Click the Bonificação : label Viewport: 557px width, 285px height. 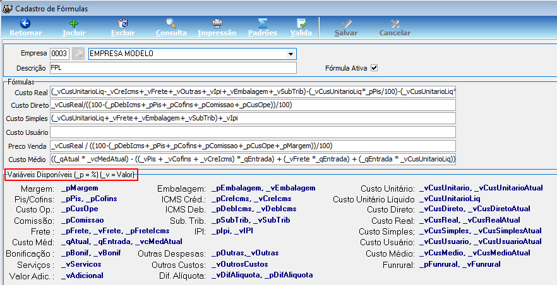(x=30, y=254)
